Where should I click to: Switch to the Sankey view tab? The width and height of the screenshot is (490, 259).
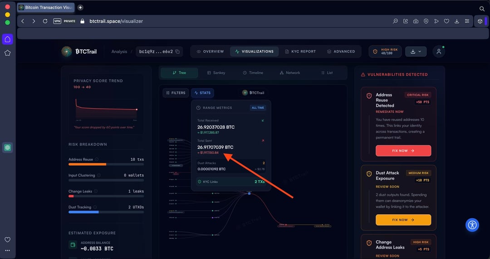click(x=216, y=73)
